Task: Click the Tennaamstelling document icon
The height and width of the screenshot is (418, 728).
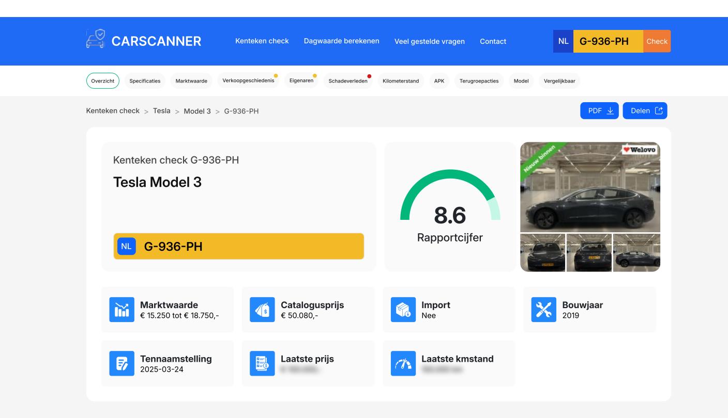Action: click(122, 363)
